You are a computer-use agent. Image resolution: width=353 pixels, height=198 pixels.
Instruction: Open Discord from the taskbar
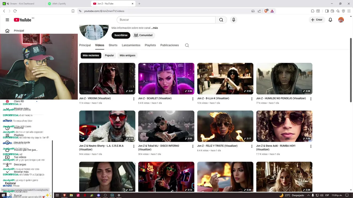click(98, 195)
